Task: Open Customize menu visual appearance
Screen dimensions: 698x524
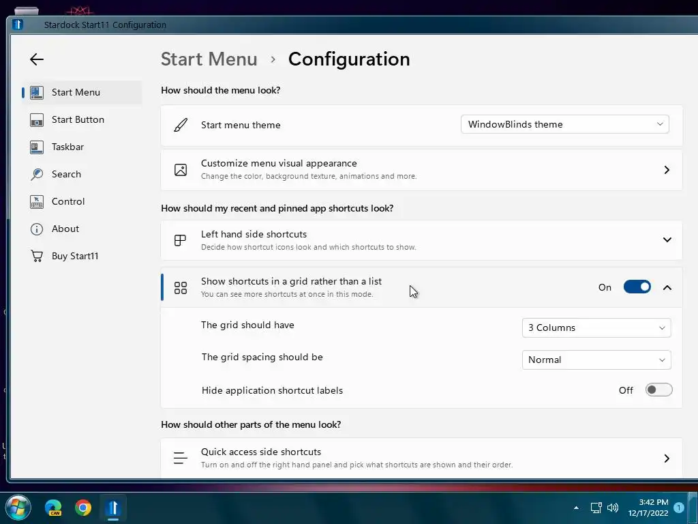Action: point(421,170)
